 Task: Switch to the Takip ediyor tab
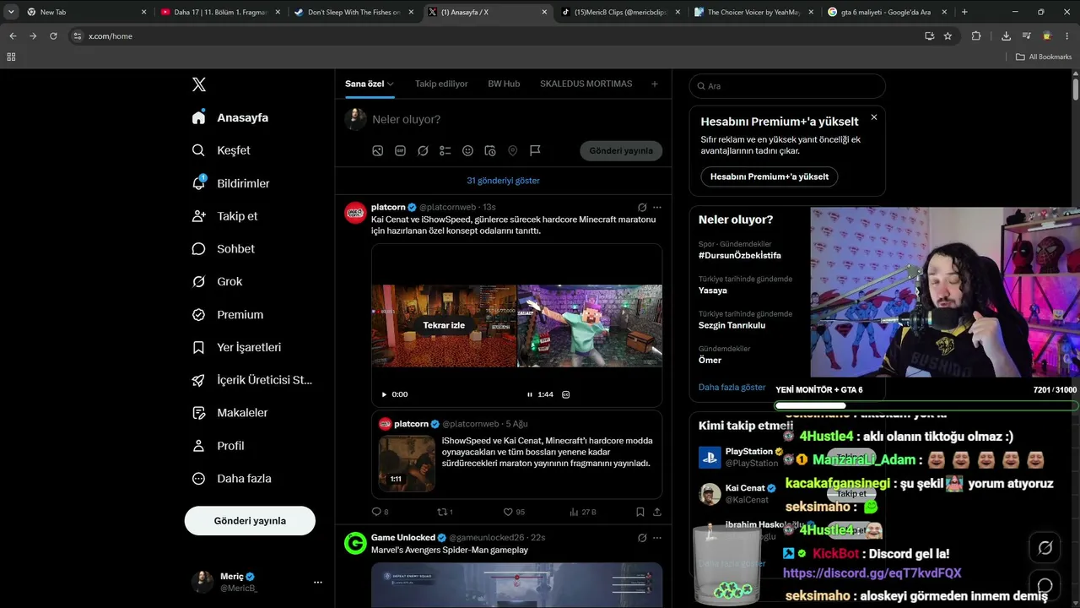tap(441, 84)
